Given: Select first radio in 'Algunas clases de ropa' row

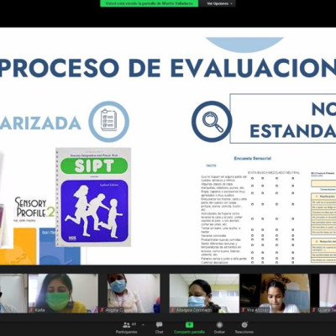Looking at the screenshot, I should (x=252, y=186).
